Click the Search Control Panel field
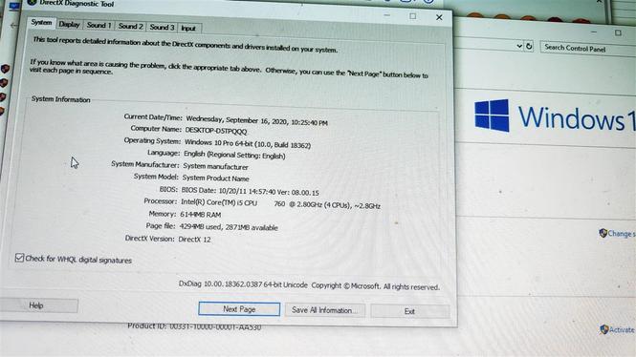 [x=588, y=49]
